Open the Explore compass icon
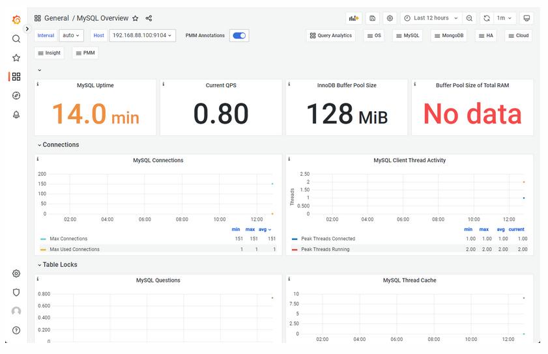Viewport: 548px width, 354px height. 16,96
